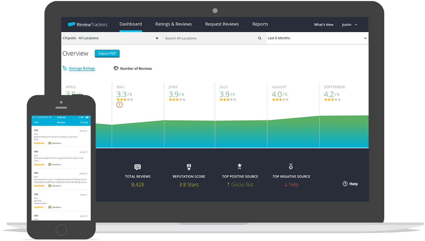Click the 8,428 total reviews value
Image resolution: width=425 pixels, height=241 pixels.
pyautogui.click(x=138, y=185)
